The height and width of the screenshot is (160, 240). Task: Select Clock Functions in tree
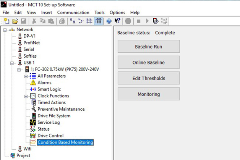point(53,96)
